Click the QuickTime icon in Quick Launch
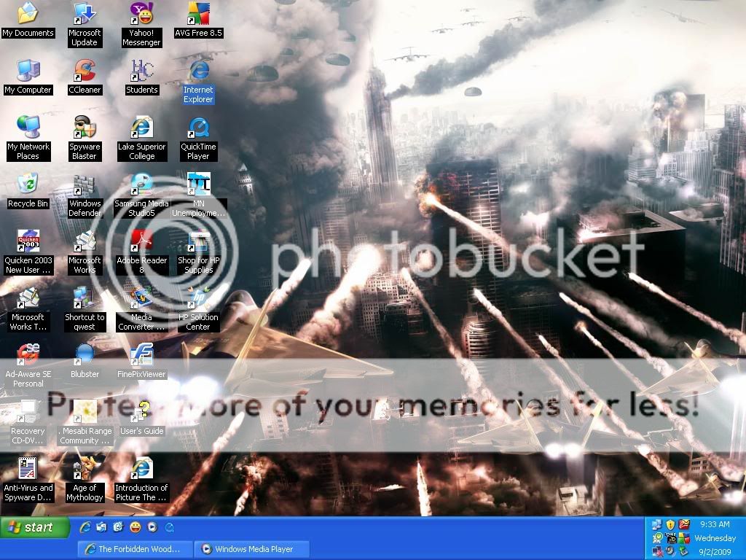Viewport: 746px width, 560px height. (169, 527)
